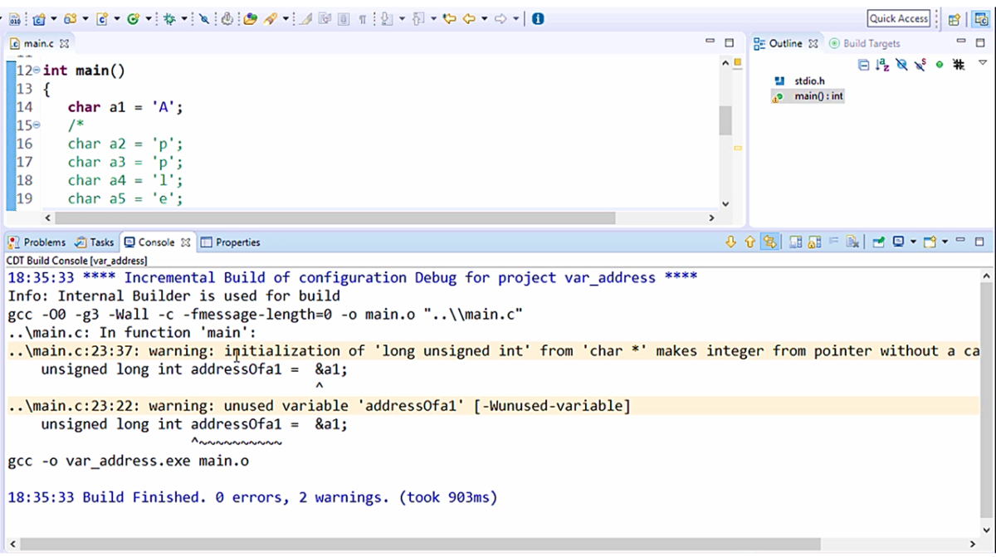Click the Forward navigation arrow

click(x=500, y=18)
